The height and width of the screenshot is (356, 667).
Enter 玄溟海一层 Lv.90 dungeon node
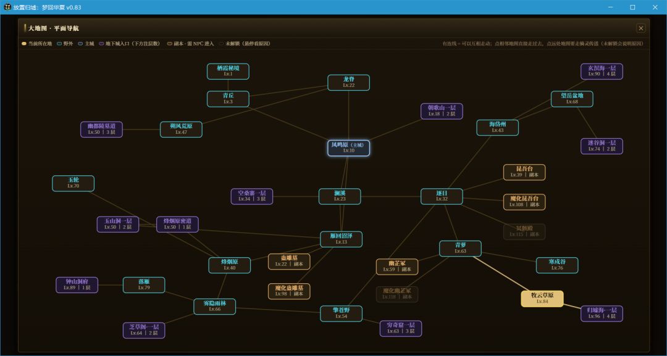coord(602,72)
